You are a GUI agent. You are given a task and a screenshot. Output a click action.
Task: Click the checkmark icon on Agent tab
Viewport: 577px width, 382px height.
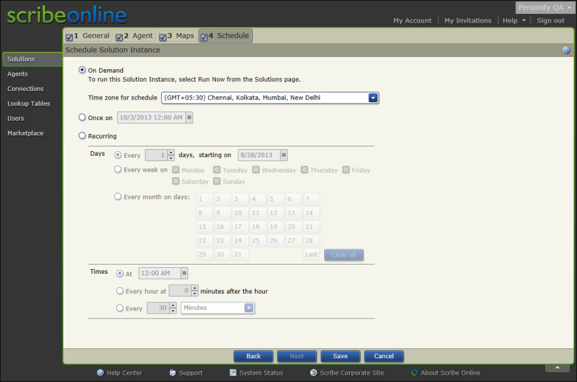click(119, 37)
